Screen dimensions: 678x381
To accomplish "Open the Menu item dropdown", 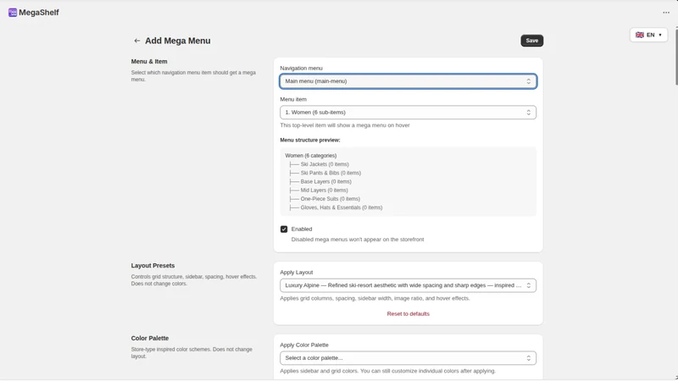I will pyautogui.click(x=408, y=113).
